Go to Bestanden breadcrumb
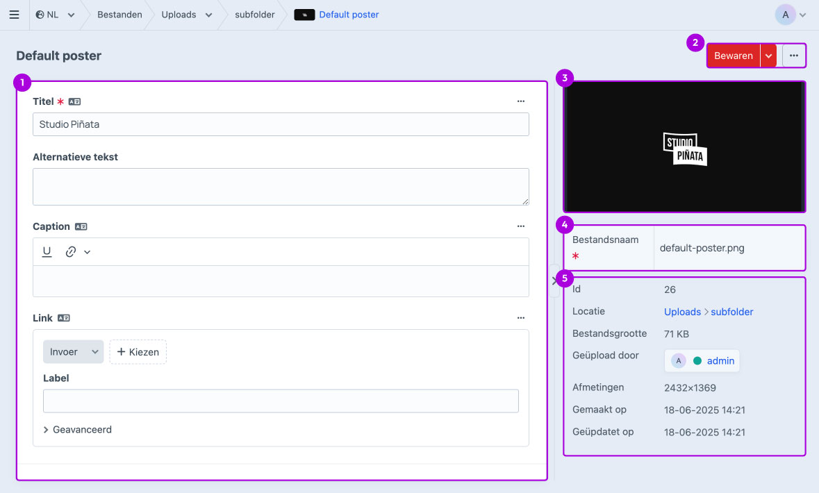819x493 pixels. 119,15
